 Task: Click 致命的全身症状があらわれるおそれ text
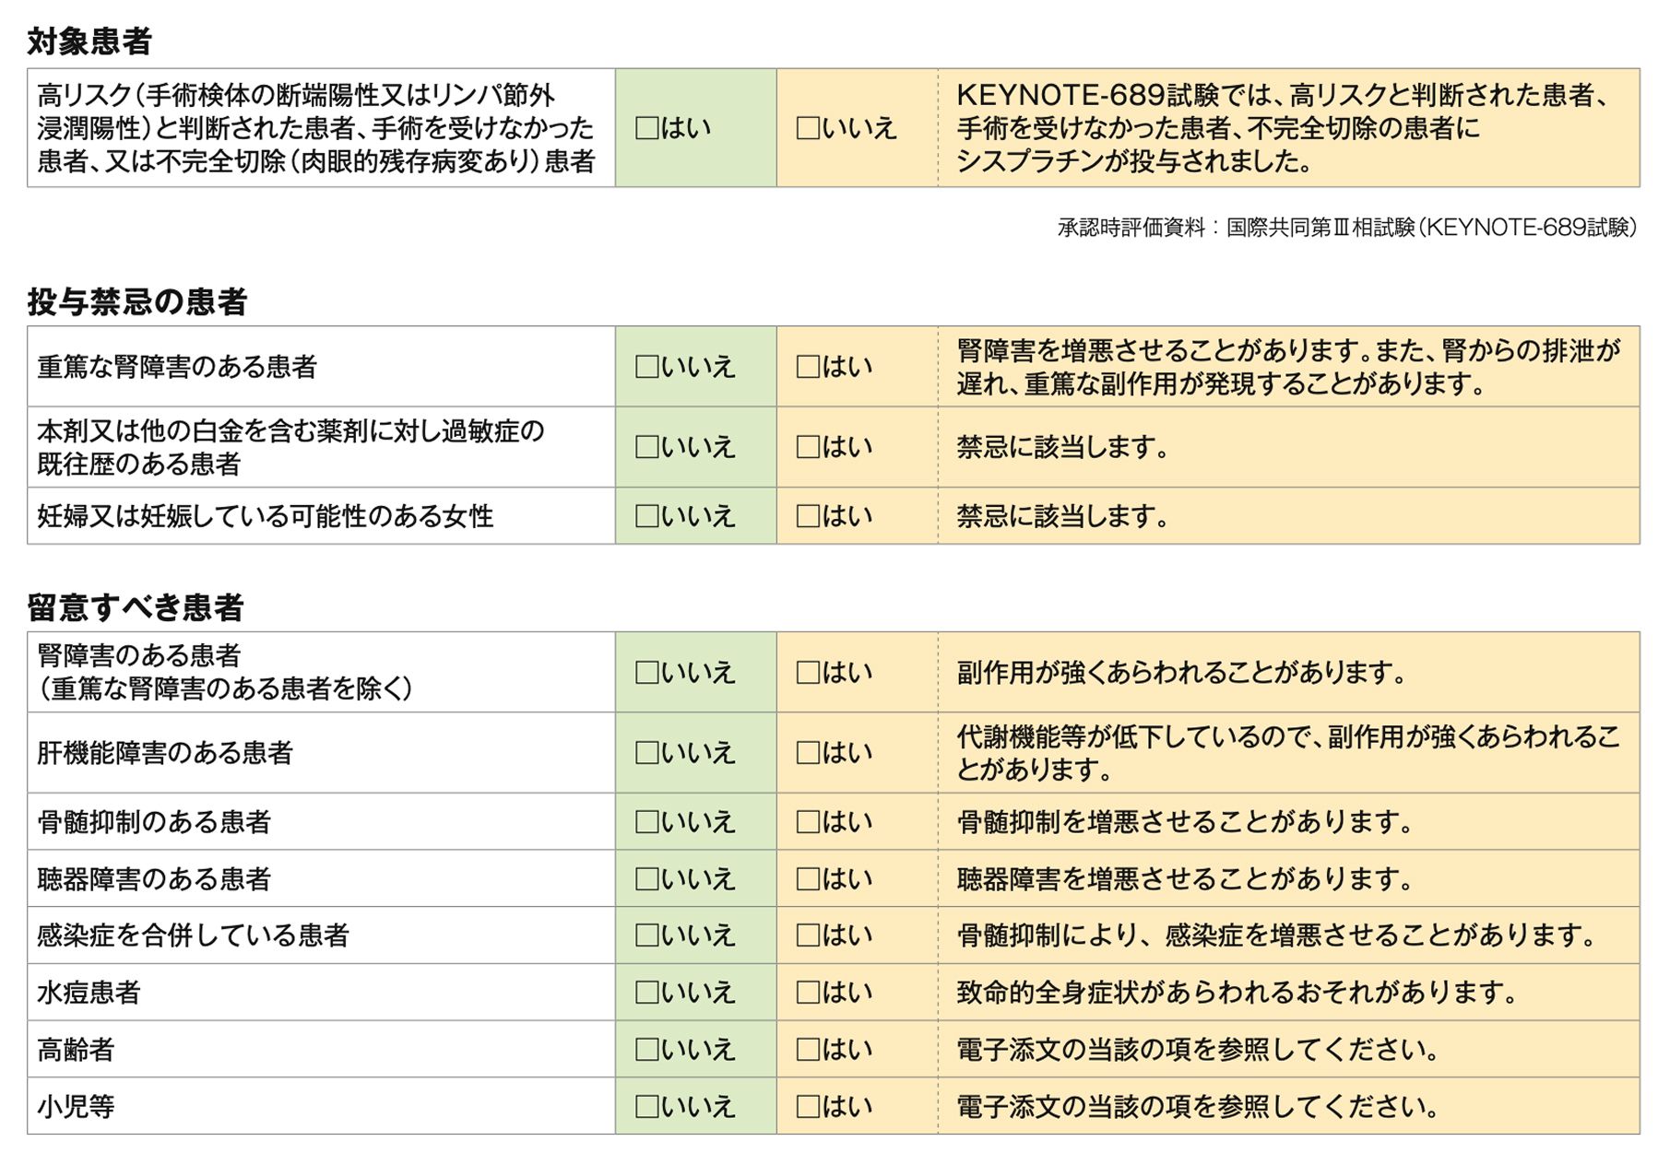1237,993
